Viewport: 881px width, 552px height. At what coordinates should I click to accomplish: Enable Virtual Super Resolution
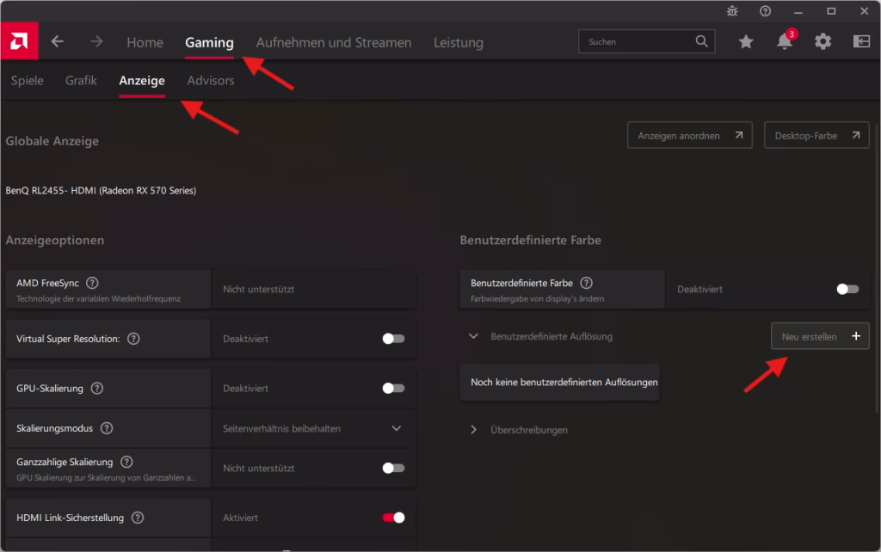[392, 338]
